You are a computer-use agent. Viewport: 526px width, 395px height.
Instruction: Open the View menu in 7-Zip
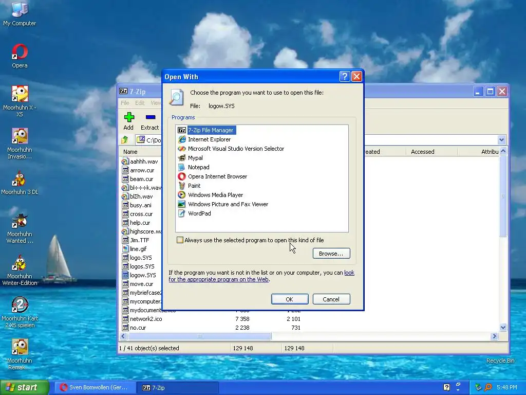pyautogui.click(x=156, y=103)
